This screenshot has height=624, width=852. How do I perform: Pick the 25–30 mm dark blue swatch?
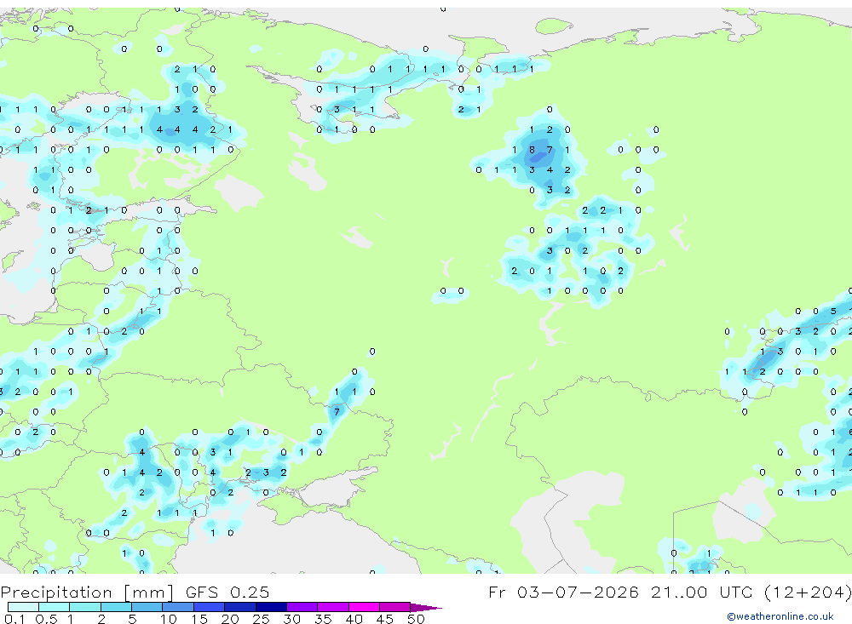(271, 607)
